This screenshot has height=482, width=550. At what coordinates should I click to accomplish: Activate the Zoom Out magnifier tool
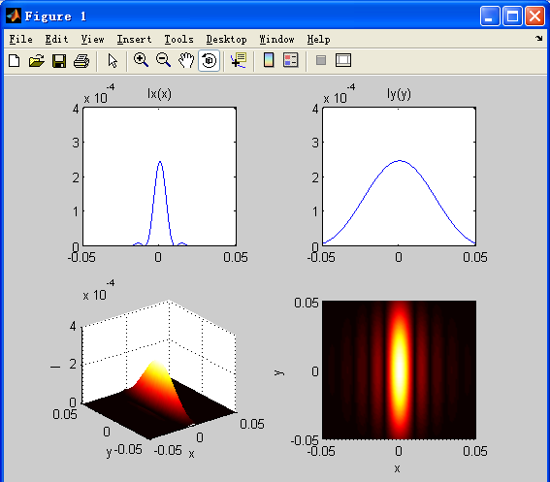click(164, 60)
